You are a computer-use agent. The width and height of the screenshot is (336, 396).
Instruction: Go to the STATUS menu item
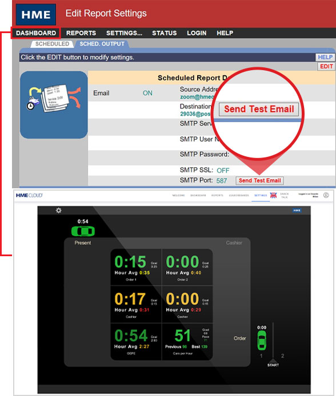165,33
